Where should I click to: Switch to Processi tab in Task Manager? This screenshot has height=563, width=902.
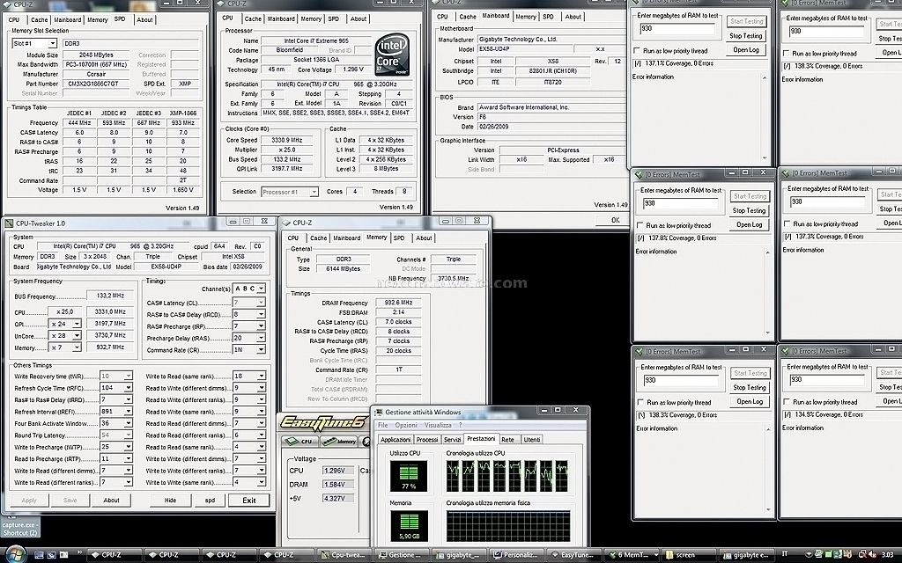pos(427,440)
